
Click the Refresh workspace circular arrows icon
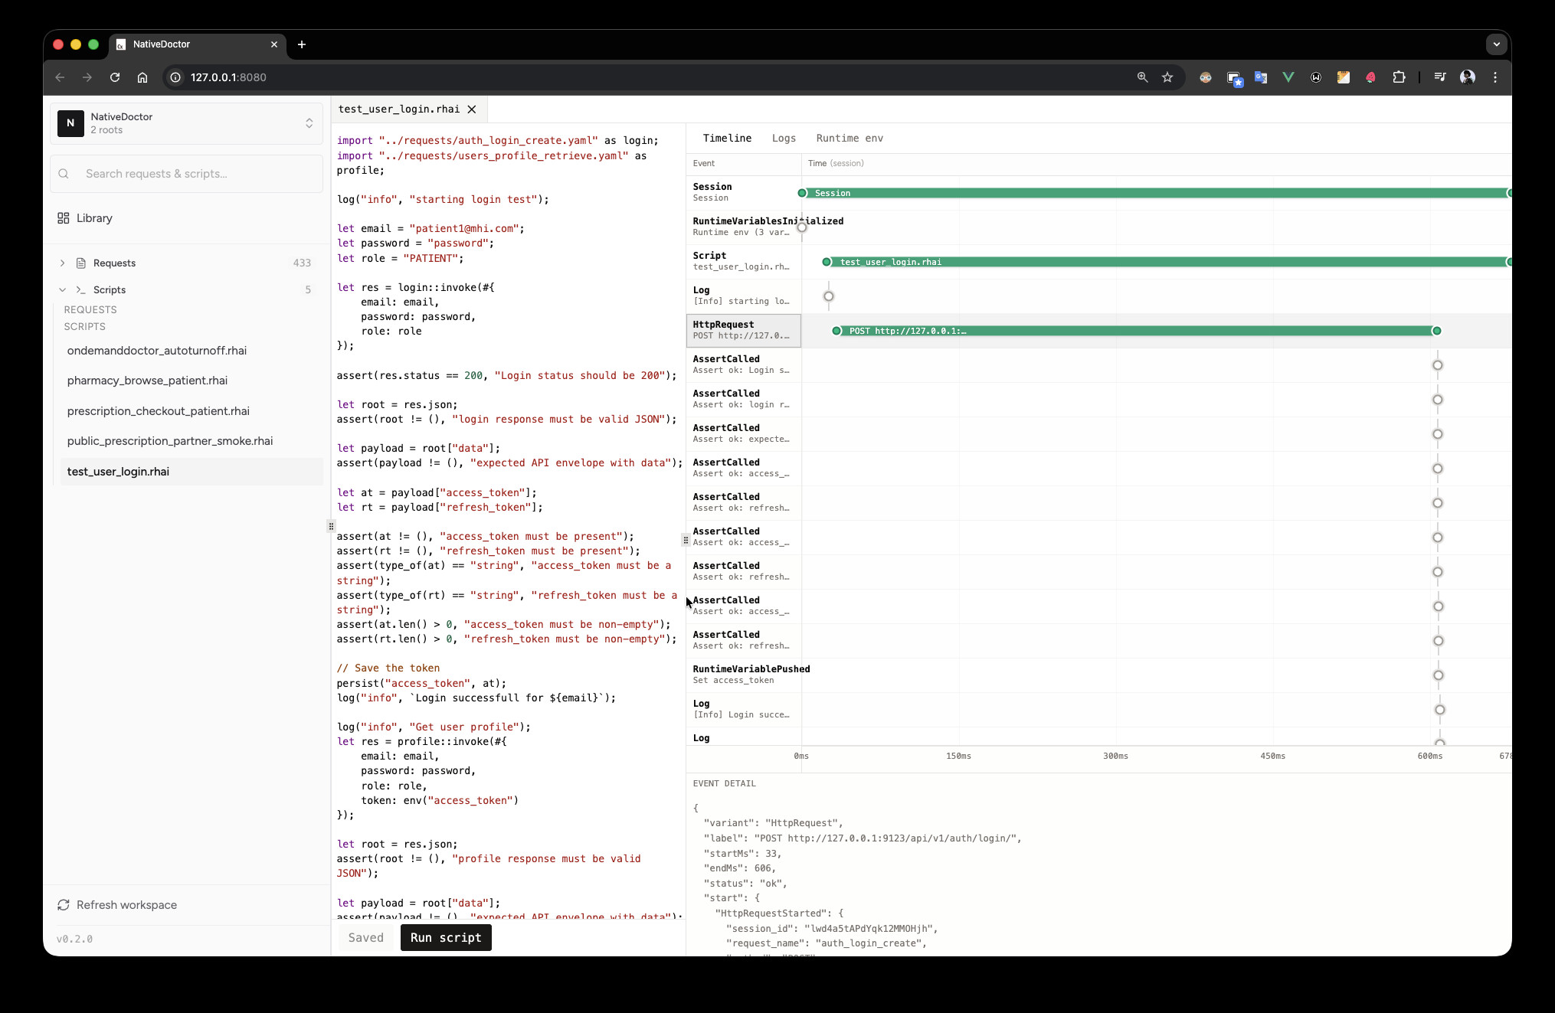[64, 905]
